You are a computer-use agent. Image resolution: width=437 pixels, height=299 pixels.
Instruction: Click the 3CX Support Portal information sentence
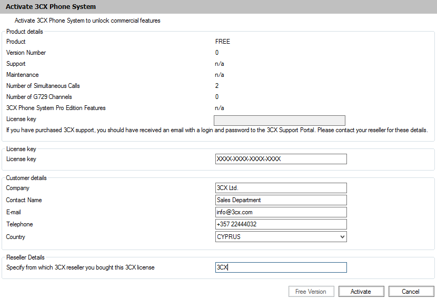click(217, 130)
